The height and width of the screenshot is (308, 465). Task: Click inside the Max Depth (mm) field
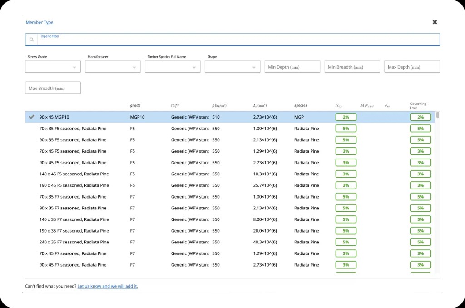[412, 66]
